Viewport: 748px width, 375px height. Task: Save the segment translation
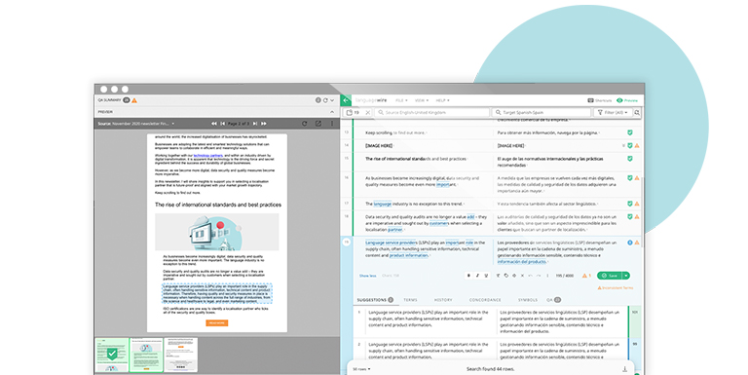click(609, 276)
